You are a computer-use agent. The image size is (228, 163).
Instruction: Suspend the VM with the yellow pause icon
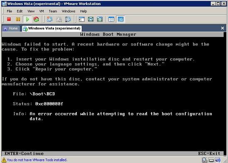[18, 19]
